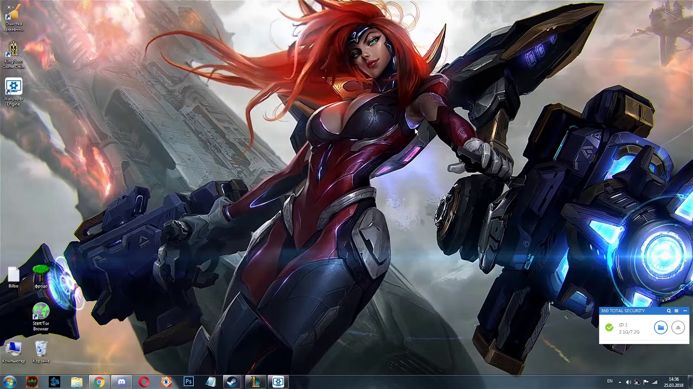Open the clock showing 14:36
The height and width of the screenshot is (389, 693).
tap(674, 382)
